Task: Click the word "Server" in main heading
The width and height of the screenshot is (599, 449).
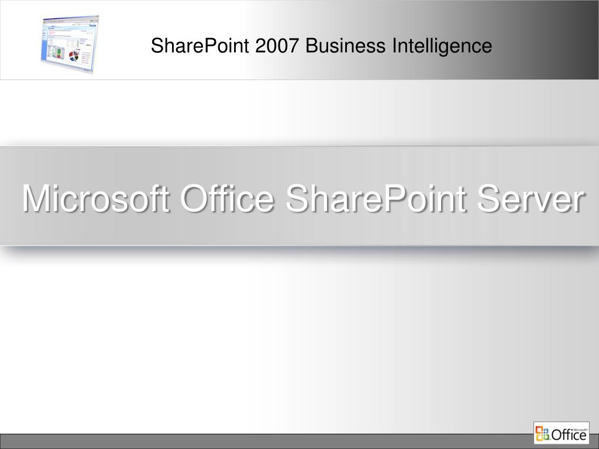Action: coord(531,198)
